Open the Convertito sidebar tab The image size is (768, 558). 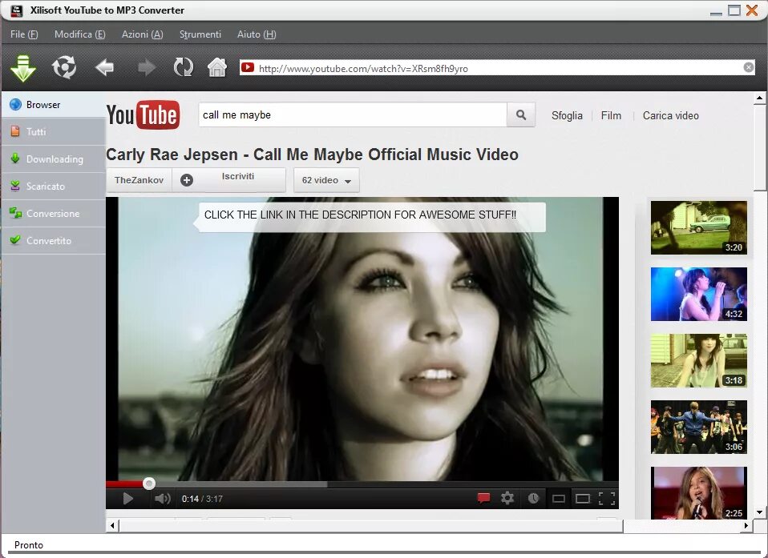tap(54, 241)
